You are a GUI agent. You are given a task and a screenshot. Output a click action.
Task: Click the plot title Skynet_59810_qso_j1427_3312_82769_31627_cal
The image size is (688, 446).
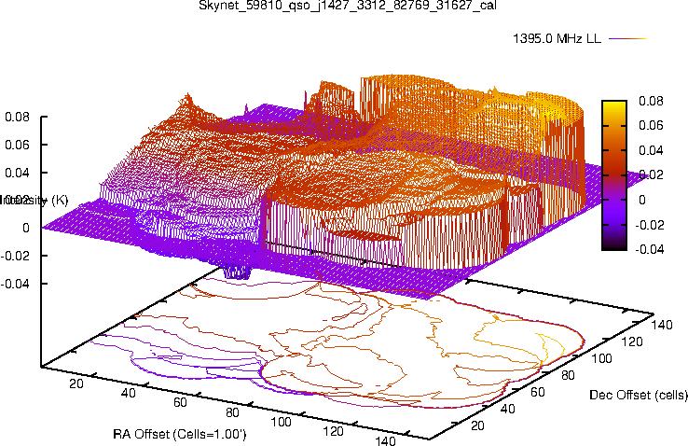coord(348,5)
